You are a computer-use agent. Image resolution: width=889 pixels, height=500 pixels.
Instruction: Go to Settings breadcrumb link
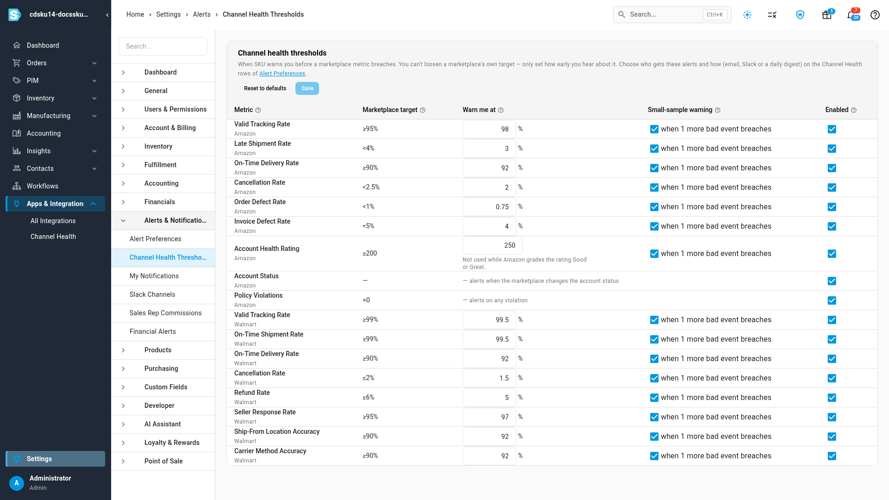pos(169,15)
